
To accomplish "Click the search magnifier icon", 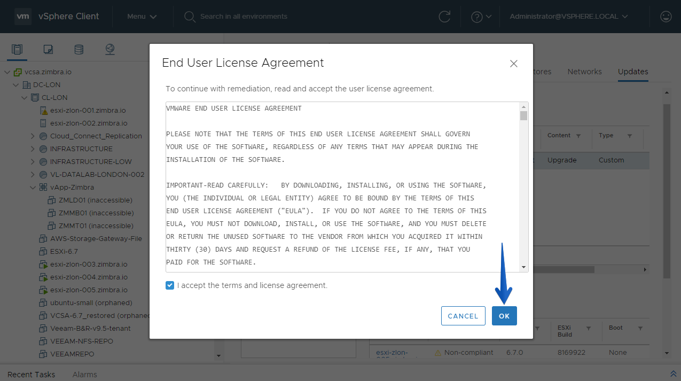I will [190, 17].
